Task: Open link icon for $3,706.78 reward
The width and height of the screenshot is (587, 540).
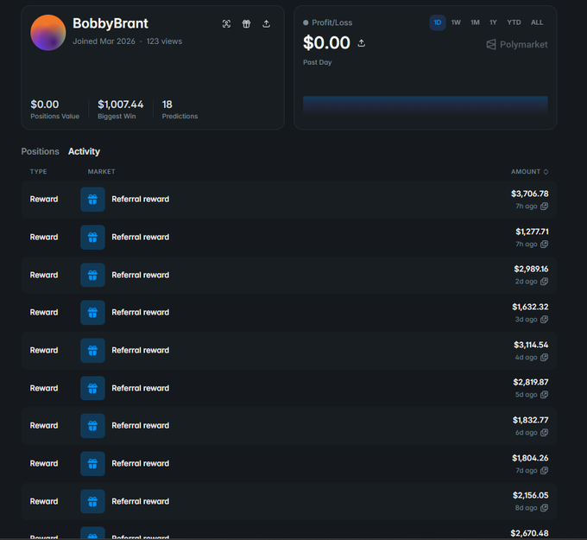Action: pyautogui.click(x=545, y=206)
